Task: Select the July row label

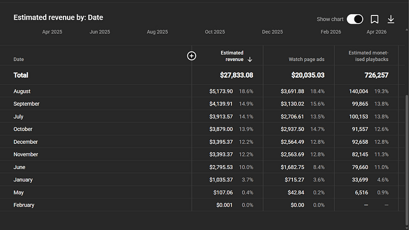Action: (x=18, y=117)
